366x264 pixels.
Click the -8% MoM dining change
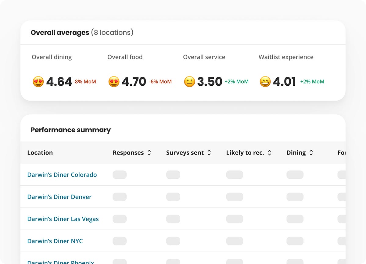pos(84,82)
